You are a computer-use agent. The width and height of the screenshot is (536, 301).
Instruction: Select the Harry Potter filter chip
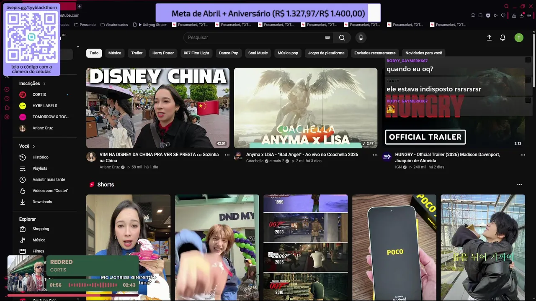(163, 53)
